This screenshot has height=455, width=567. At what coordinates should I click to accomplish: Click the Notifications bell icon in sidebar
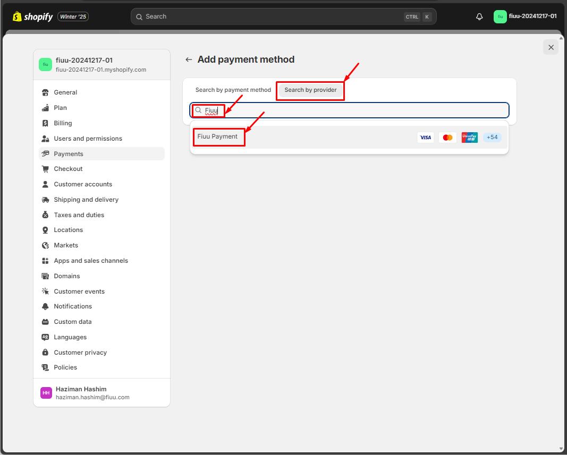tap(45, 306)
